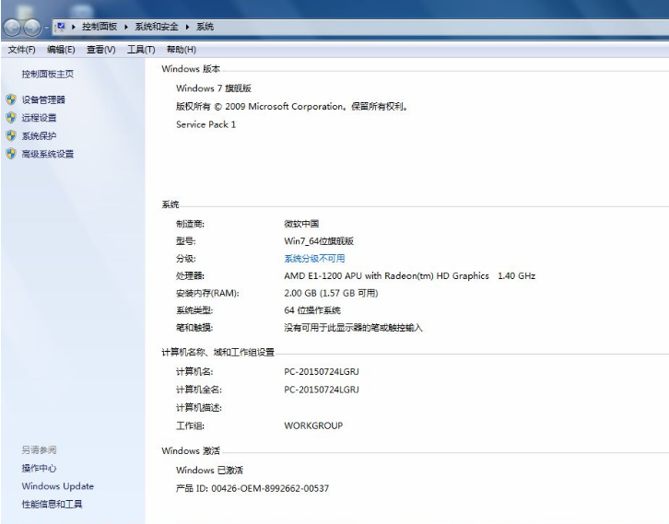Click the system icon in address bar
669x524 pixels.
(61, 27)
